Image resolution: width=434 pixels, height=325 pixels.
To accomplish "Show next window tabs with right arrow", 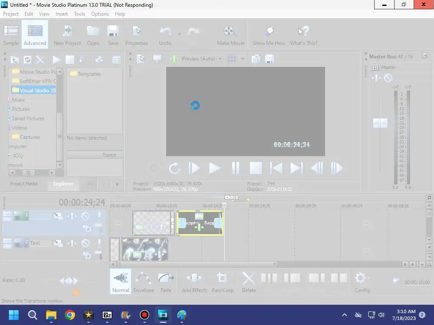I will click(117, 184).
